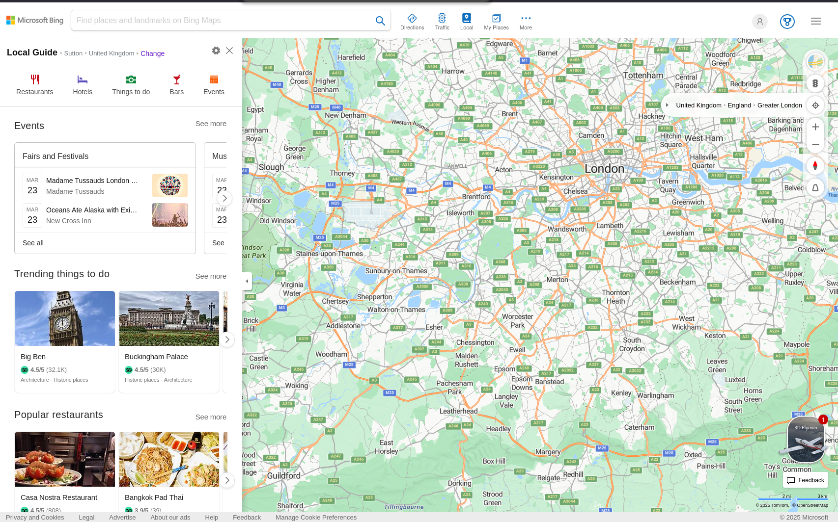Expand the location breadcrumb arrow
The width and height of the screenshot is (838, 522).
click(x=667, y=105)
